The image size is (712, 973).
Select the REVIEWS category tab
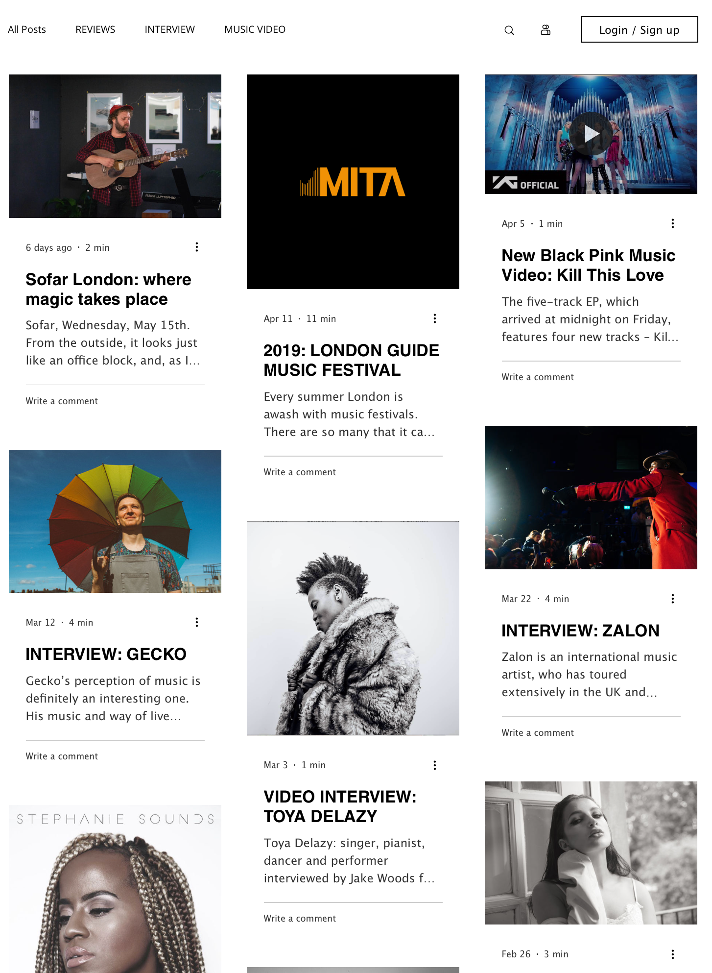[x=95, y=29]
